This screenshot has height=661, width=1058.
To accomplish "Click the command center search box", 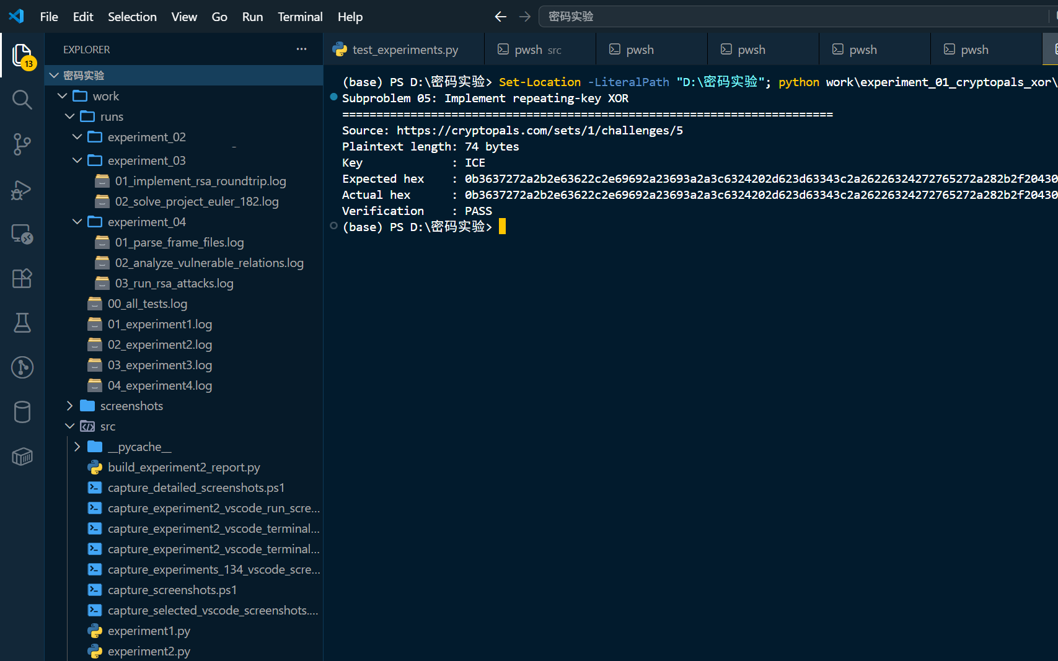I will [x=793, y=17].
